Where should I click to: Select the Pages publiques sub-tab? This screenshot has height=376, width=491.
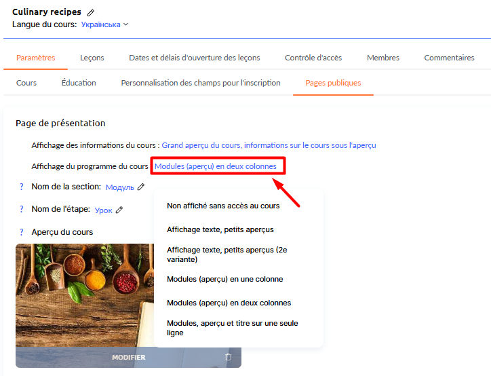pyautogui.click(x=333, y=83)
